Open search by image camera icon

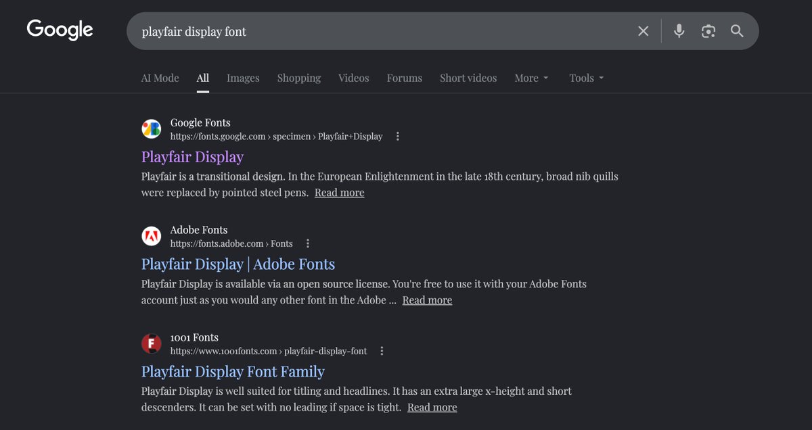point(708,31)
